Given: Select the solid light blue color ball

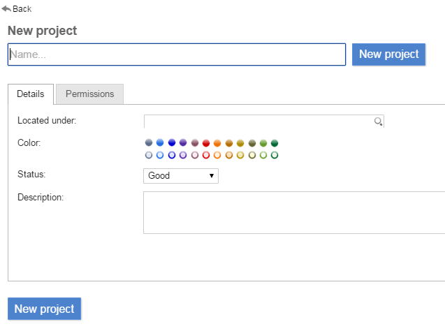Looking at the screenshot, I should tap(160, 143).
